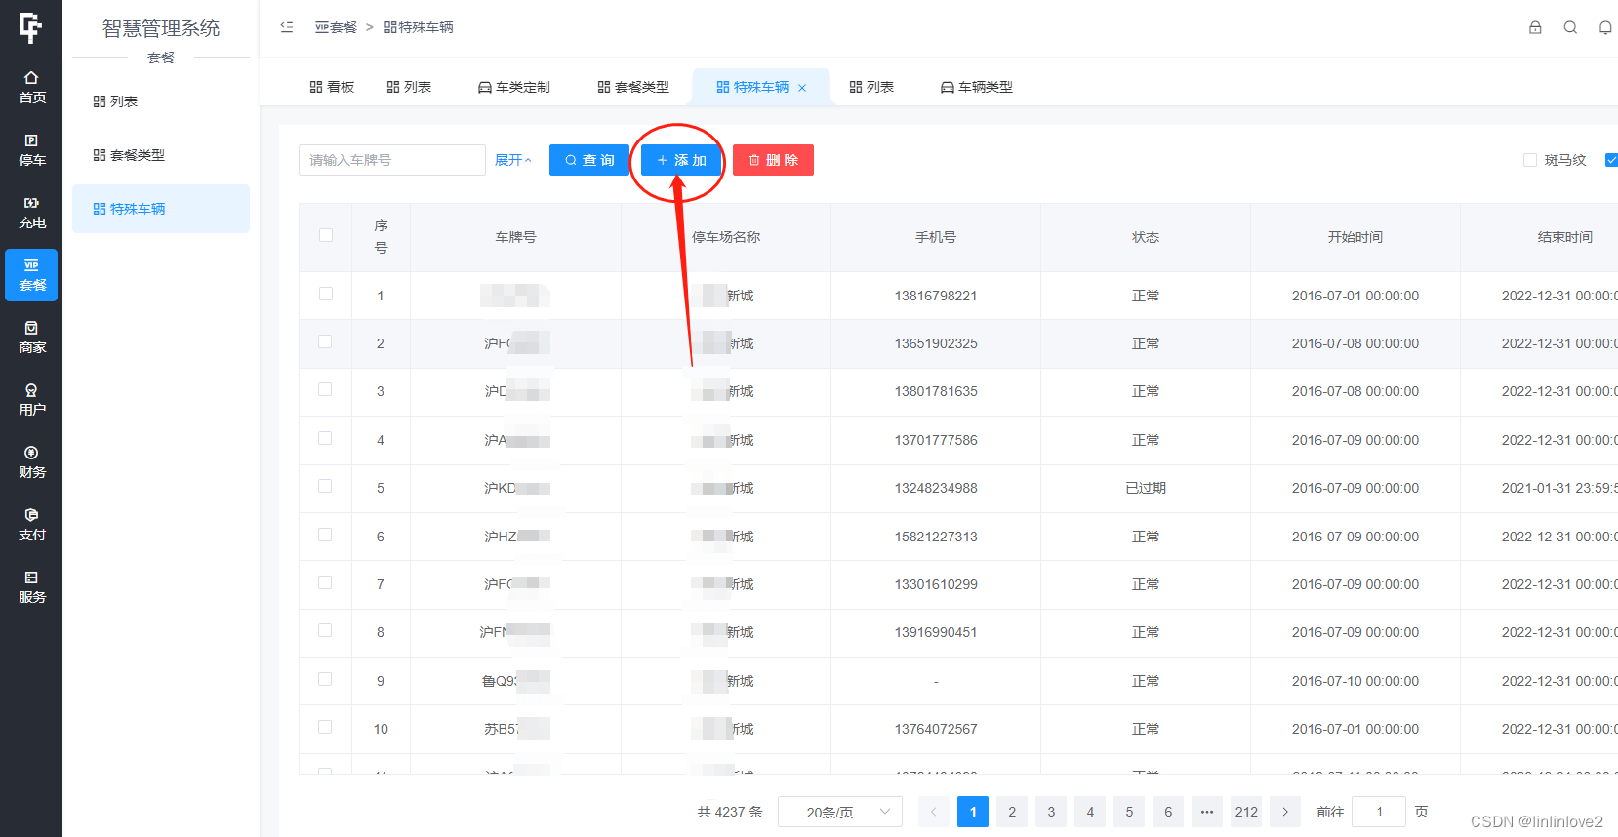The width and height of the screenshot is (1618, 837).
Task: Go to last page 212
Action: click(x=1246, y=812)
